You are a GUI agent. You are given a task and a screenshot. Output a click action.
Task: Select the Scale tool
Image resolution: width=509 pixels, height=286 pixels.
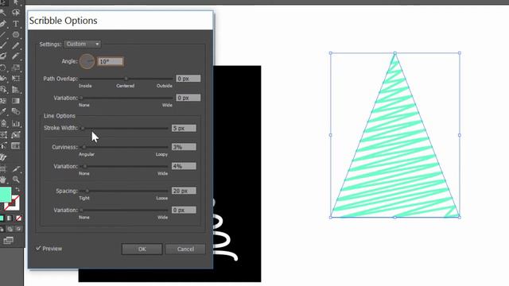coord(16,68)
